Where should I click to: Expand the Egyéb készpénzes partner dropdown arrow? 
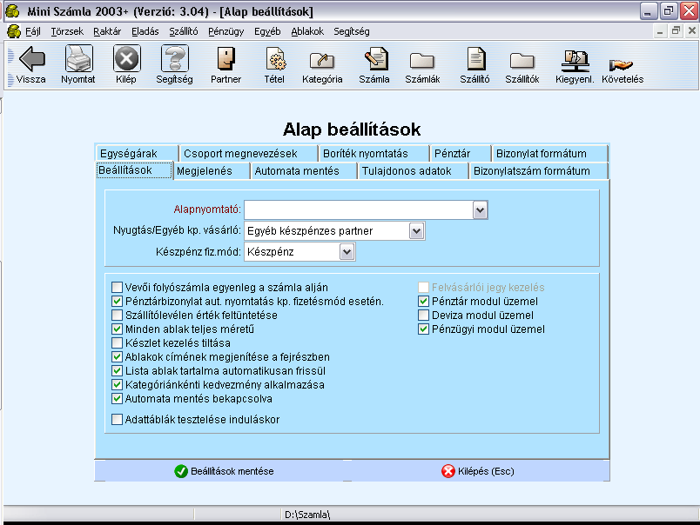416,231
